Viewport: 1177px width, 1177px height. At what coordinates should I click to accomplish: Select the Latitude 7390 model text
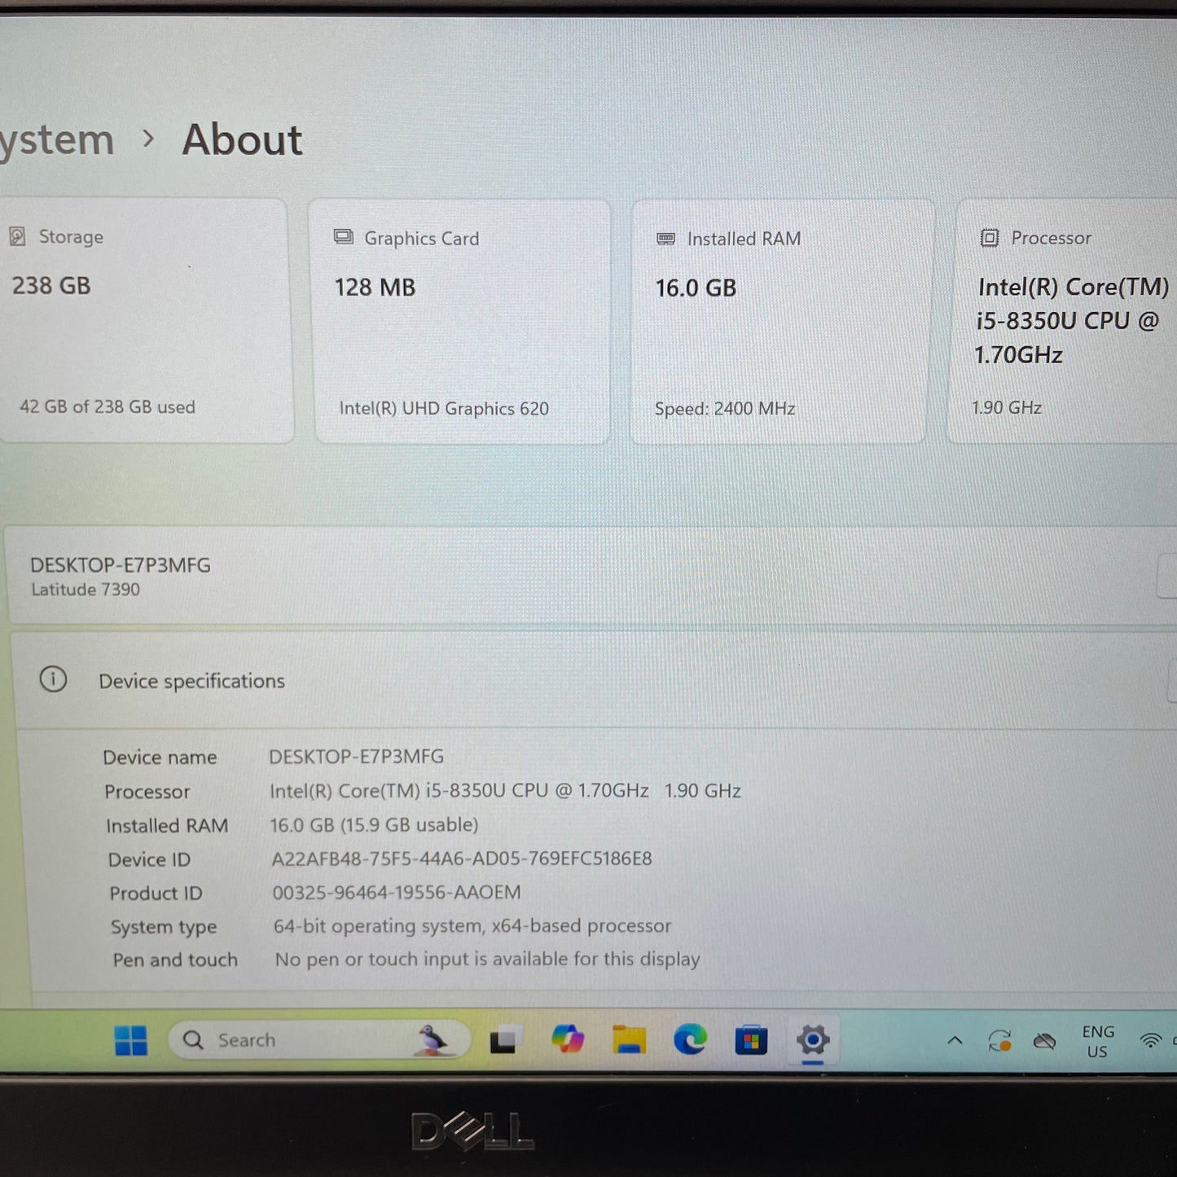coord(86,589)
